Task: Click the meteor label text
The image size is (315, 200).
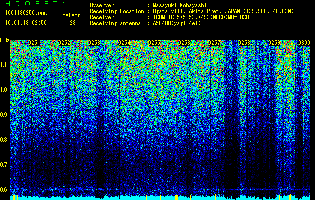Action: [x=71, y=15]
